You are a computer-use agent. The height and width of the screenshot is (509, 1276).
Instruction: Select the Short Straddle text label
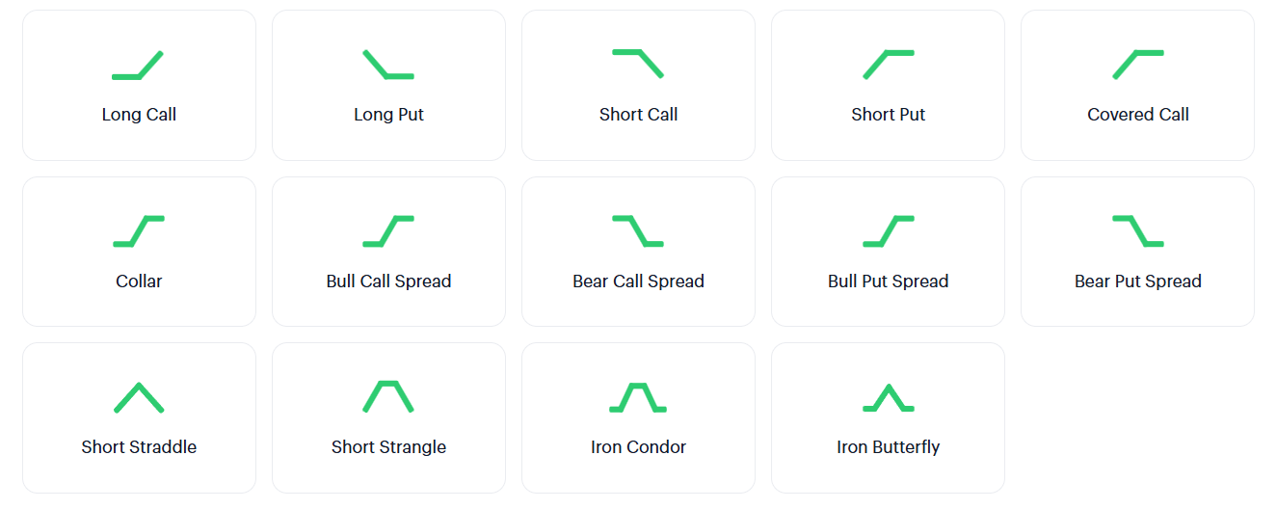pyautogui.click(x=139, y=447)
